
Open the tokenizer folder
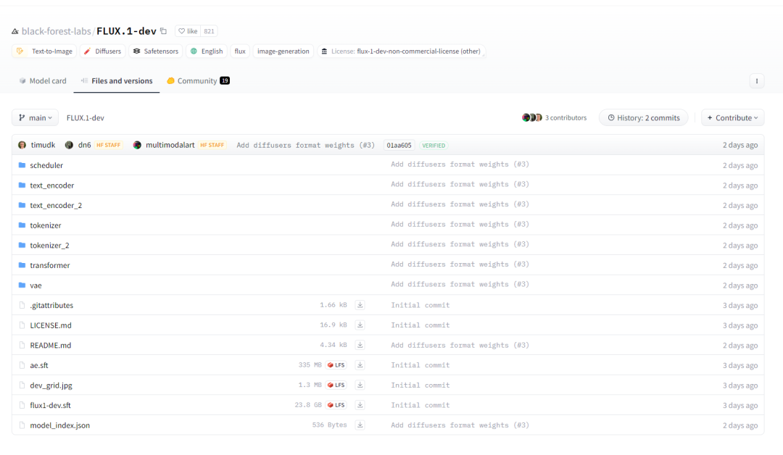coord(46,225)
